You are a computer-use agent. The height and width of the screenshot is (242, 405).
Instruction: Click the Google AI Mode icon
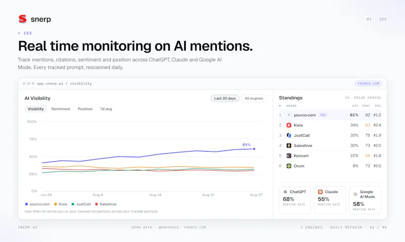355,194
